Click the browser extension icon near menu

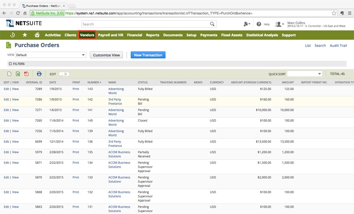(x=342, y=13)
